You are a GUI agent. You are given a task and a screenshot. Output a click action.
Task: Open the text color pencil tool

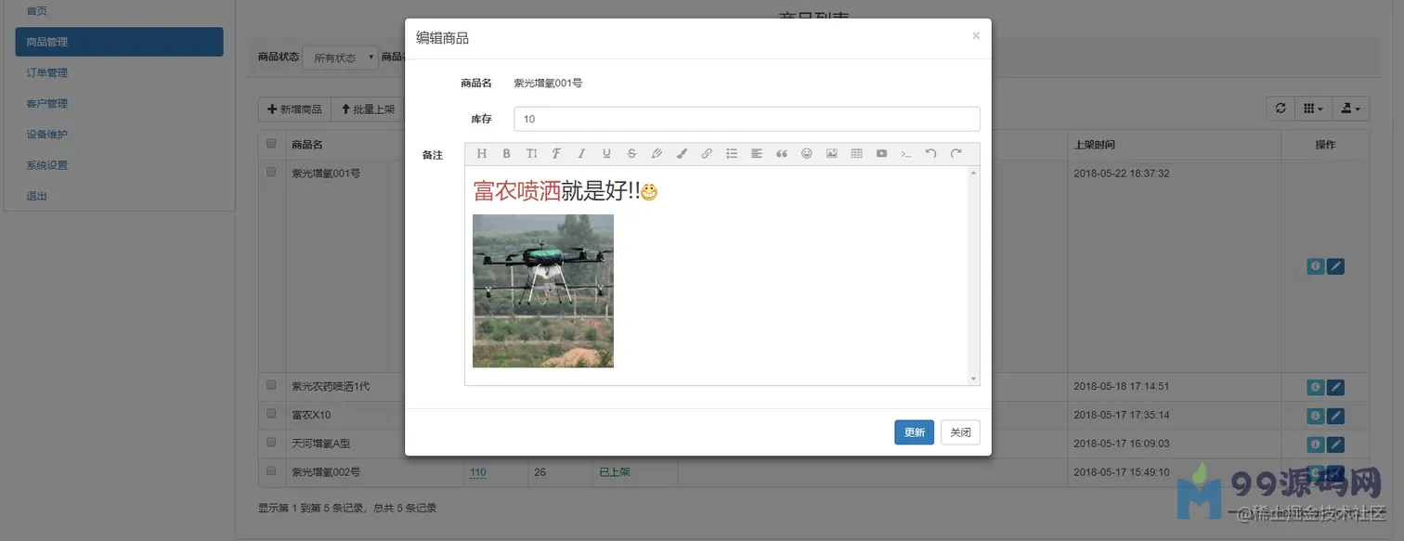[656, 154]
